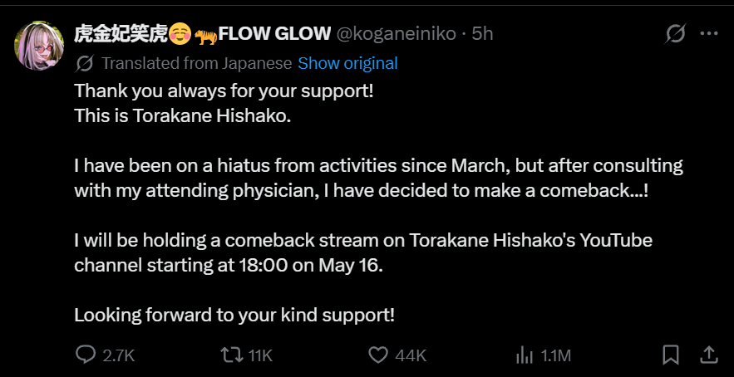Screen dimensions: 734x377
Task: Click the Grok translation icon beside 'Translated from Japanese'
Action: point(84,63)
